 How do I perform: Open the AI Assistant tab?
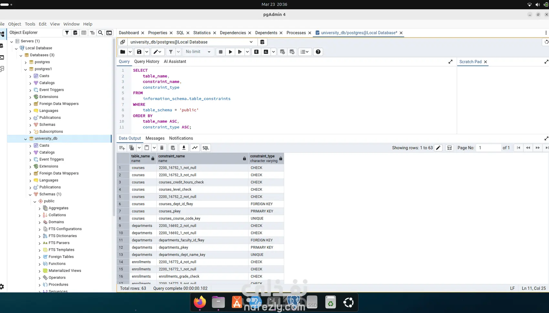(x=175, y=62)
